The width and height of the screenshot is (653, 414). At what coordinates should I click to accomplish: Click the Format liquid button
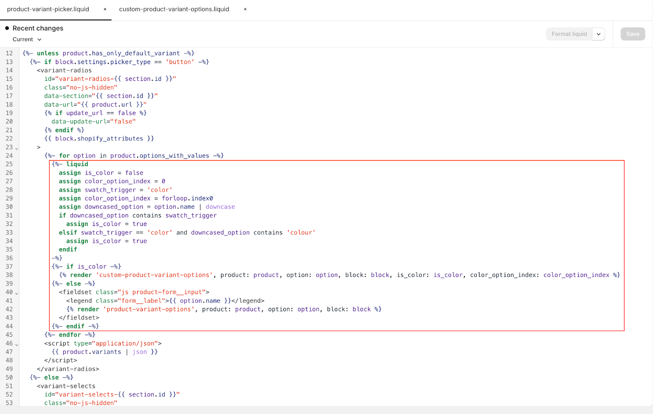click(569, 34)
